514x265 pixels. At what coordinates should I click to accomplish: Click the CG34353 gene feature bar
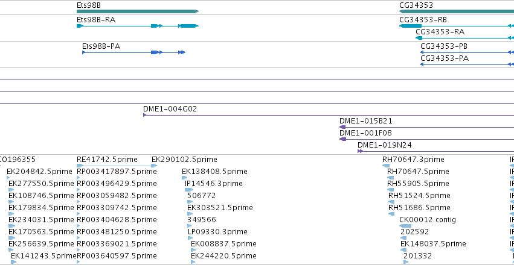pos(457,11)
